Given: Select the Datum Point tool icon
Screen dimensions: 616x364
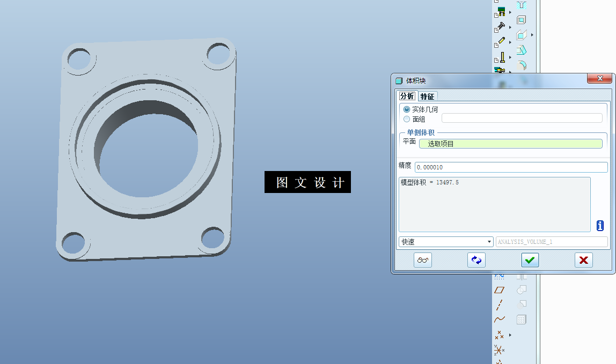Looking at the screenshot, I should tap(500, 335).
